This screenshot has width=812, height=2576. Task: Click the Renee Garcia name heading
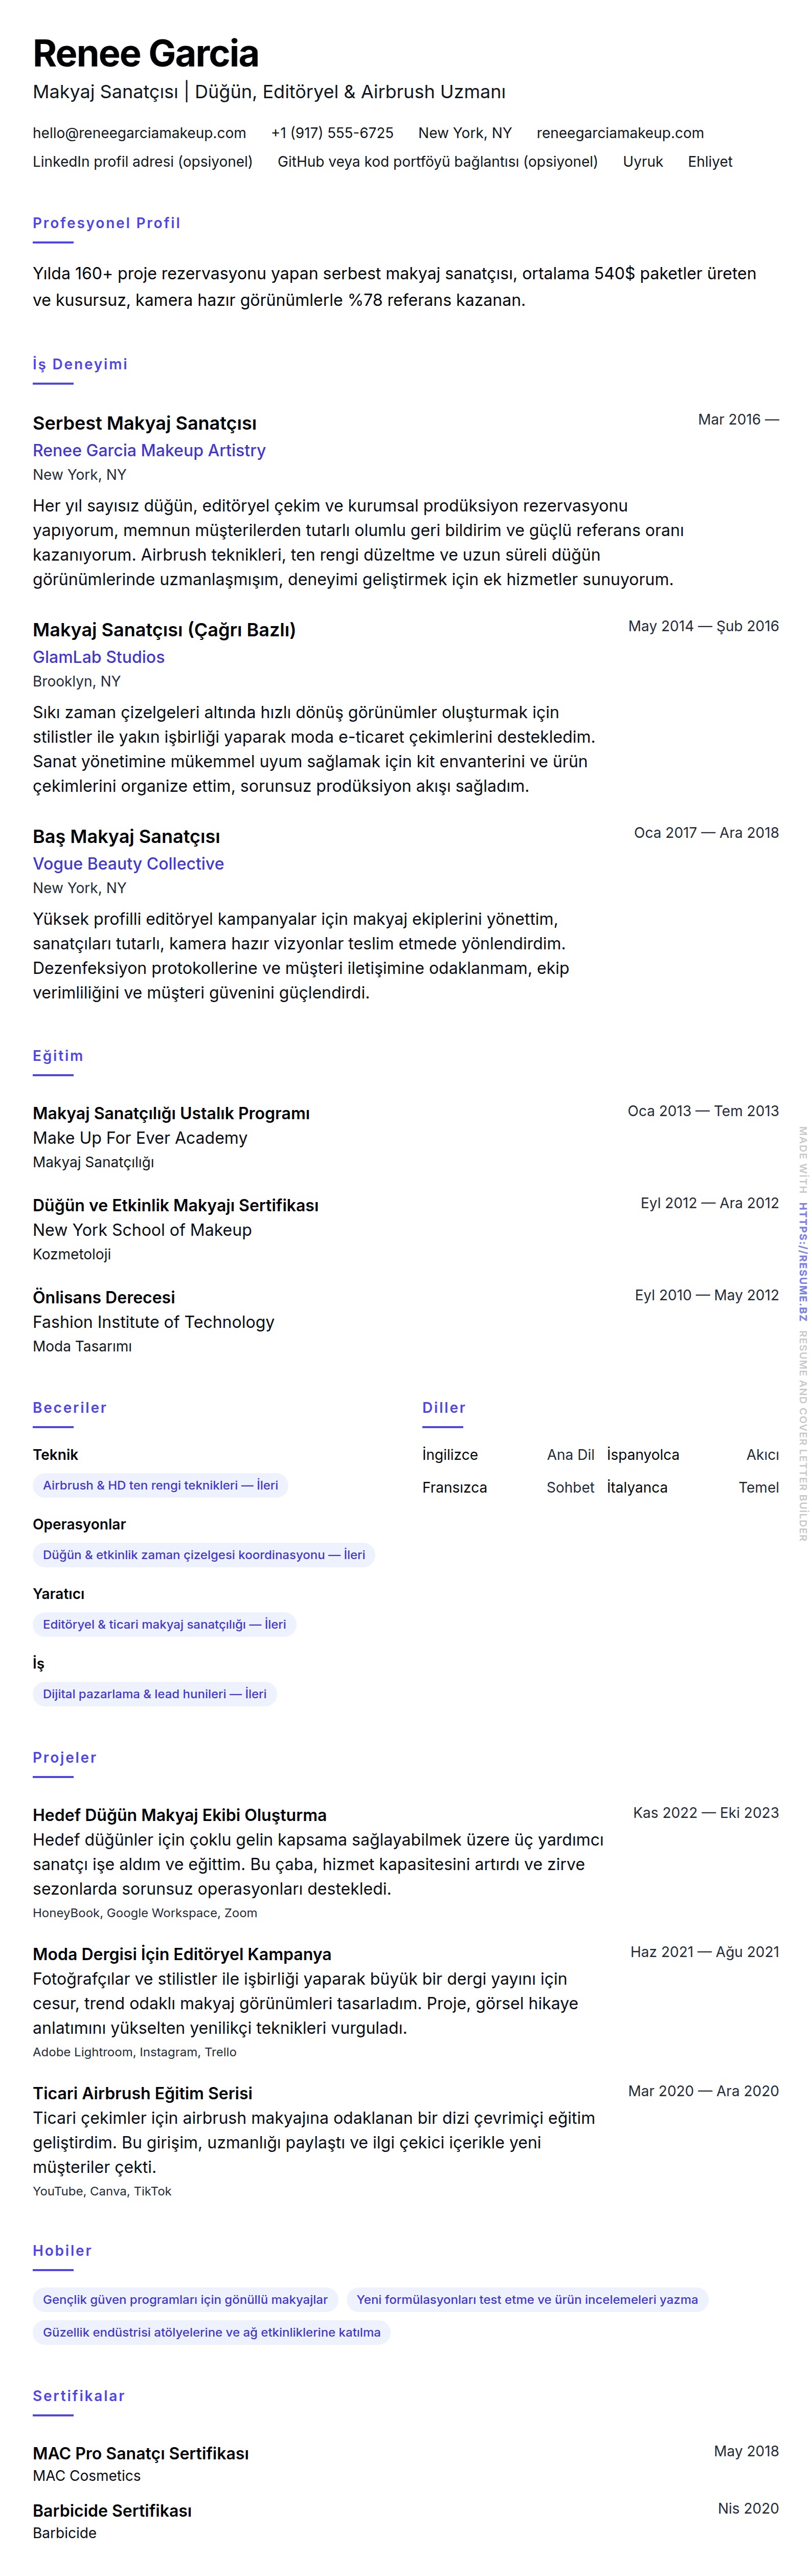pyautogui.click(x=146, y=53)
